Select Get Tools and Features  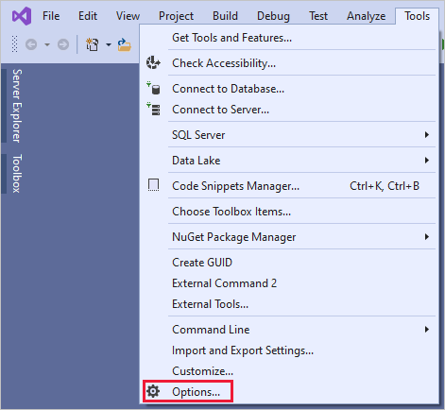pyautogui.click(x=289, y=38)
